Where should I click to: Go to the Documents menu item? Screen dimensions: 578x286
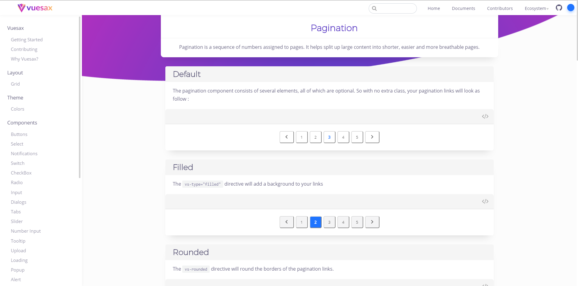[463, 8]
